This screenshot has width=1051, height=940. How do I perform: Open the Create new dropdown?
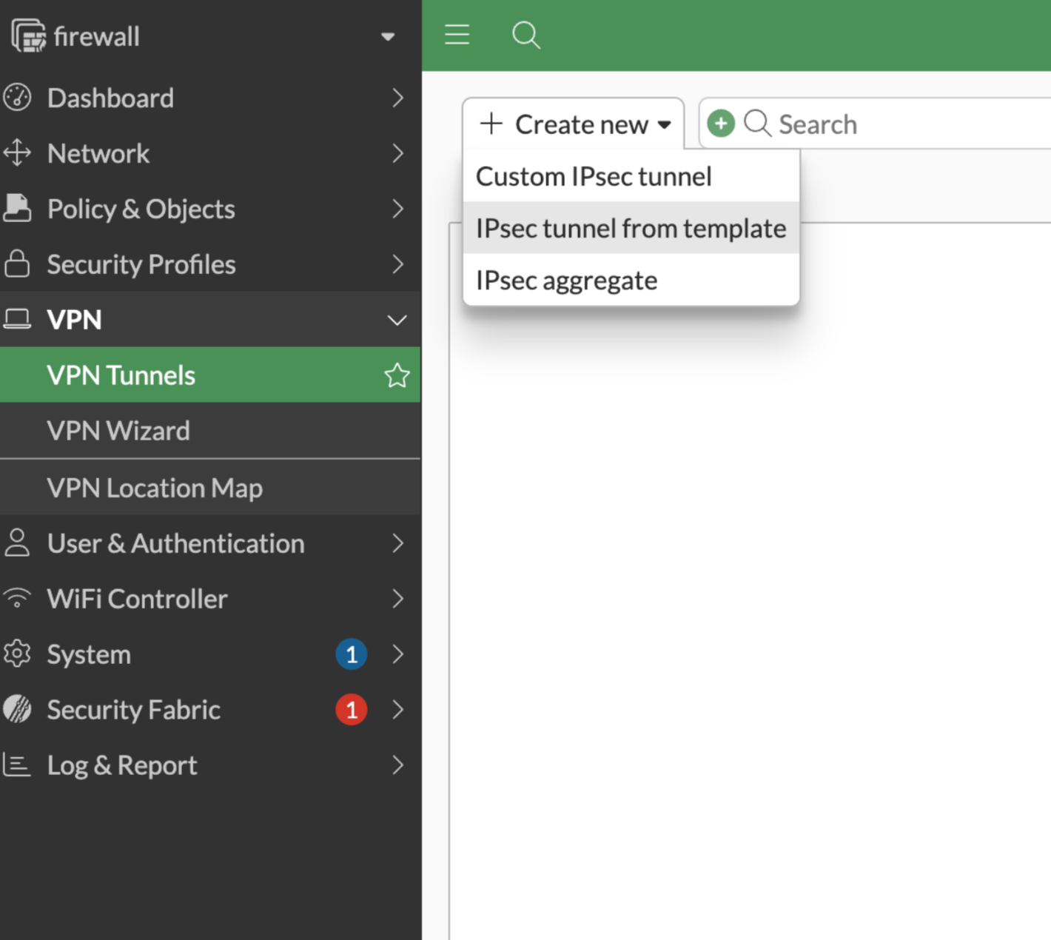pyautogui.click(x=574, y=124)
